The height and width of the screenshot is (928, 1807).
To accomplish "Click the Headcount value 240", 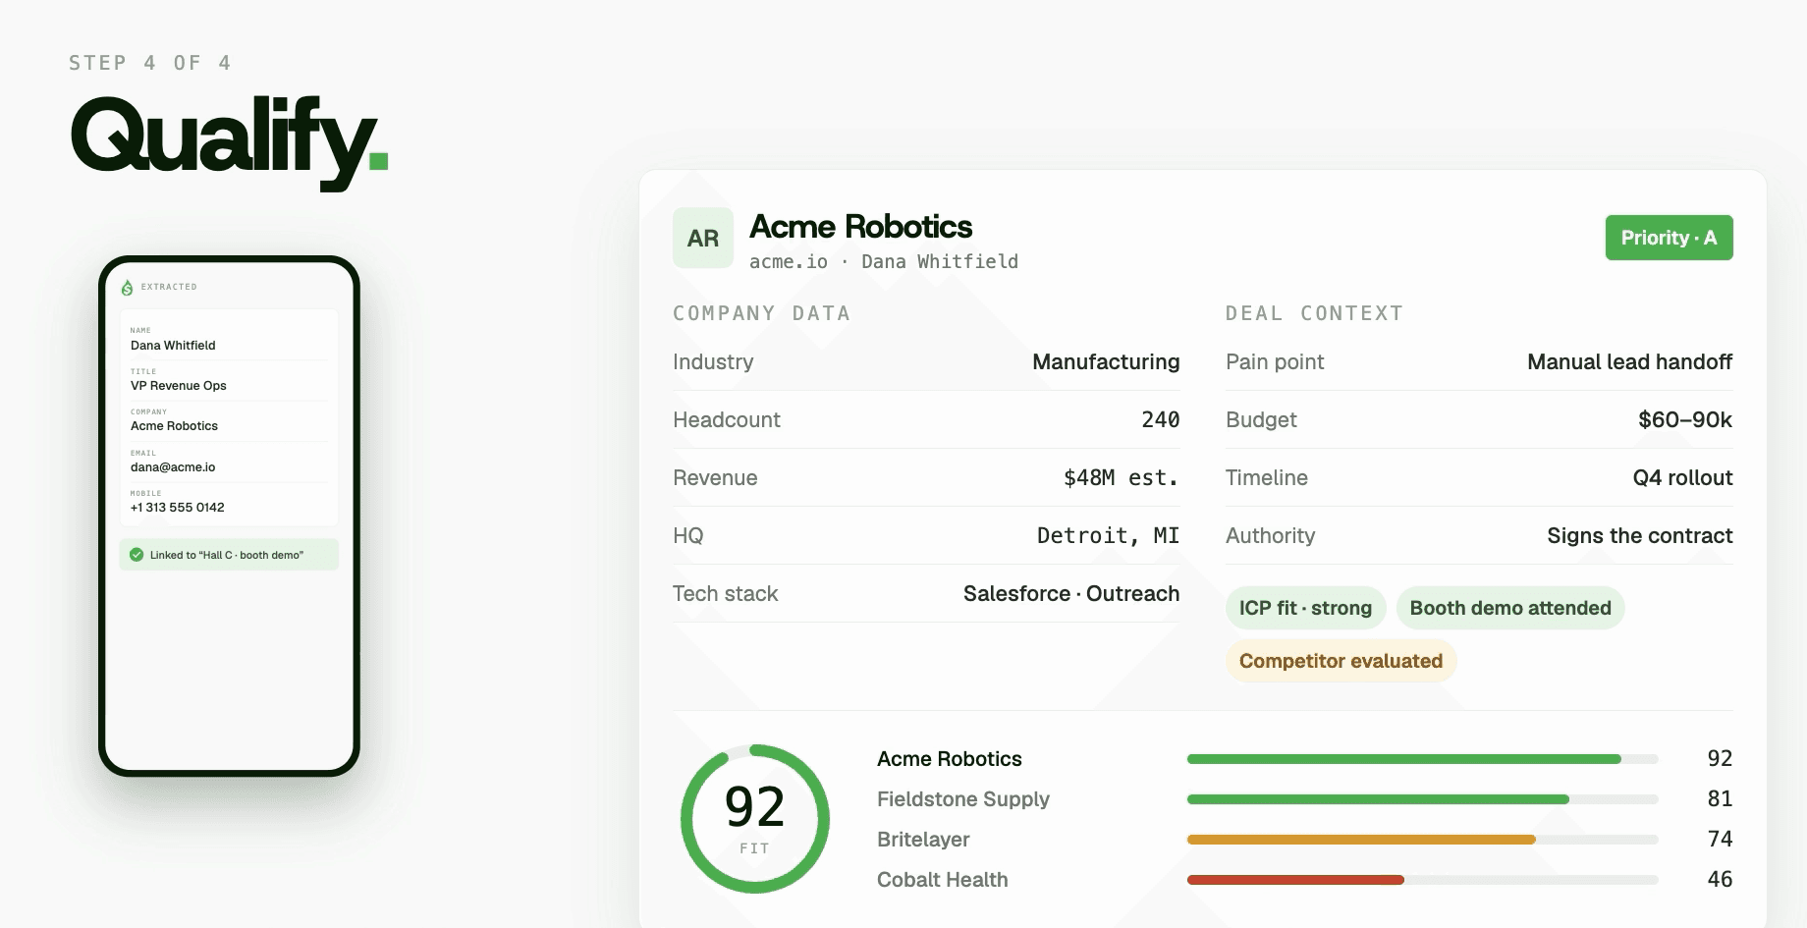I will [1161, 420].
